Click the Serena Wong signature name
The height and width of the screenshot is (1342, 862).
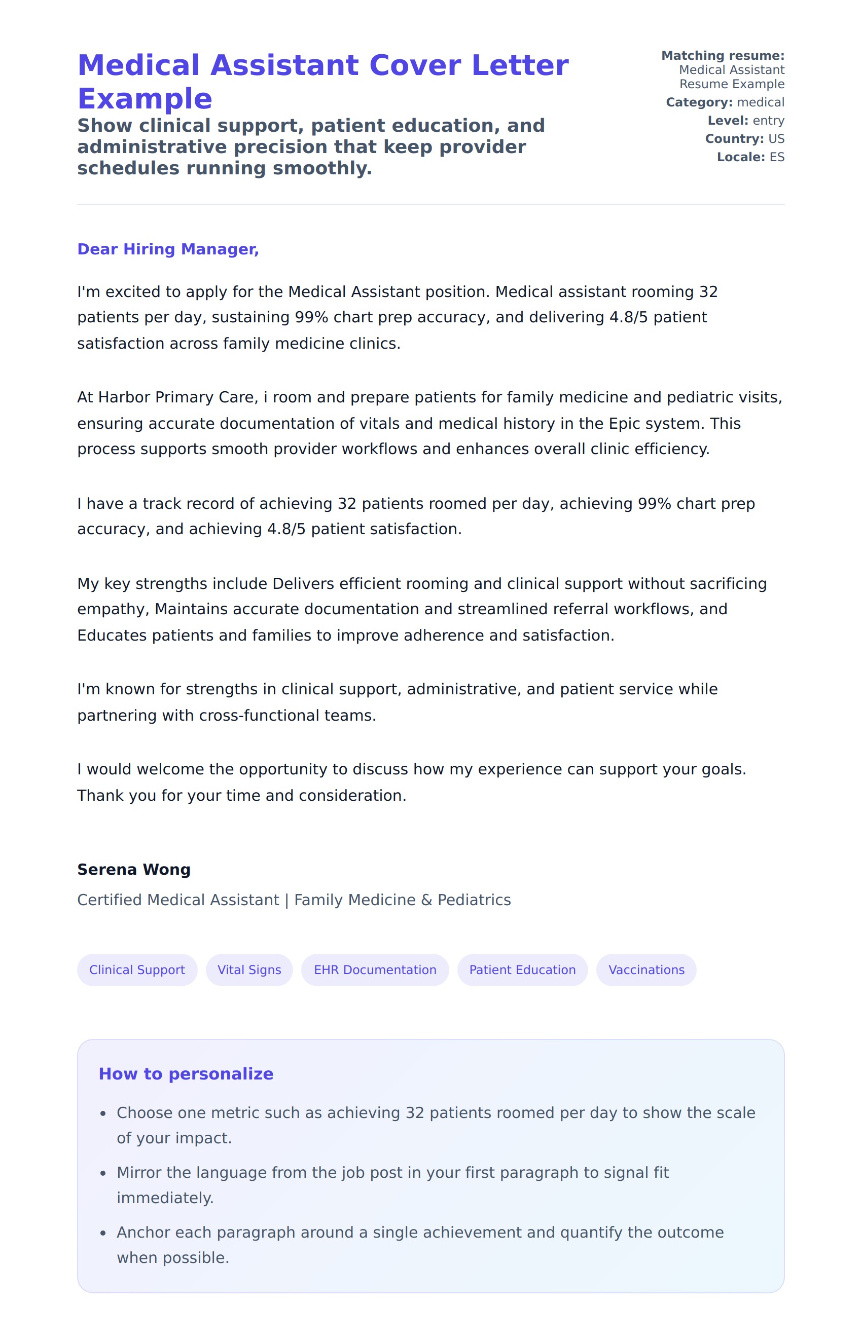(x=134, y=870)
